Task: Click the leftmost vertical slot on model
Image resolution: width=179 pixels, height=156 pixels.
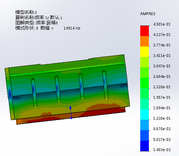Action: click(x=34, y=94)
